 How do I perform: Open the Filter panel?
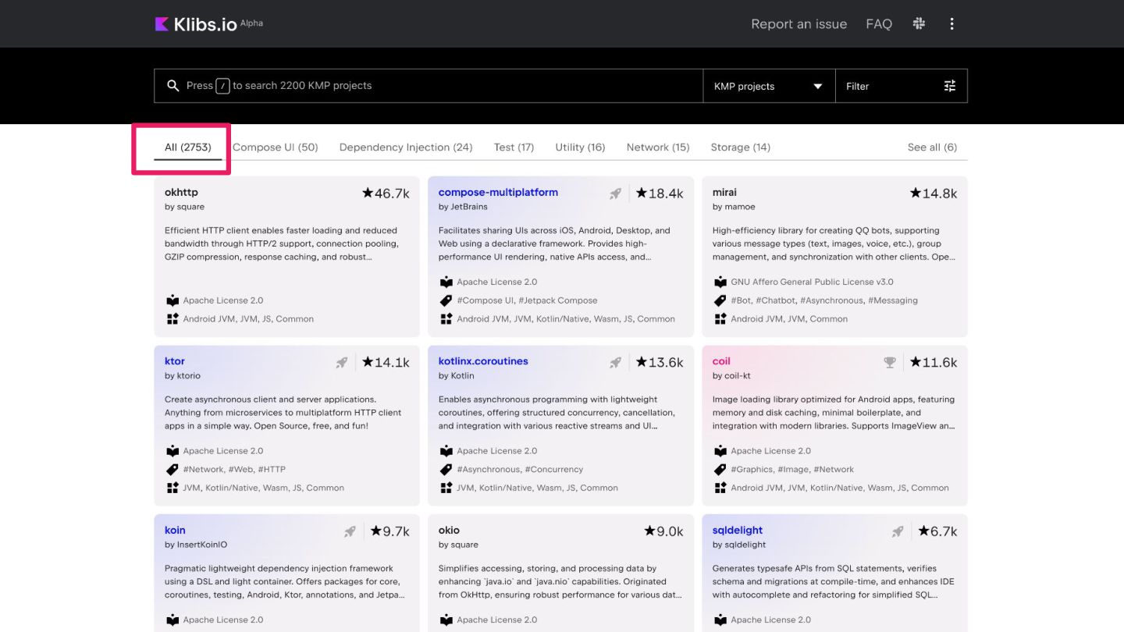(902, 86)
